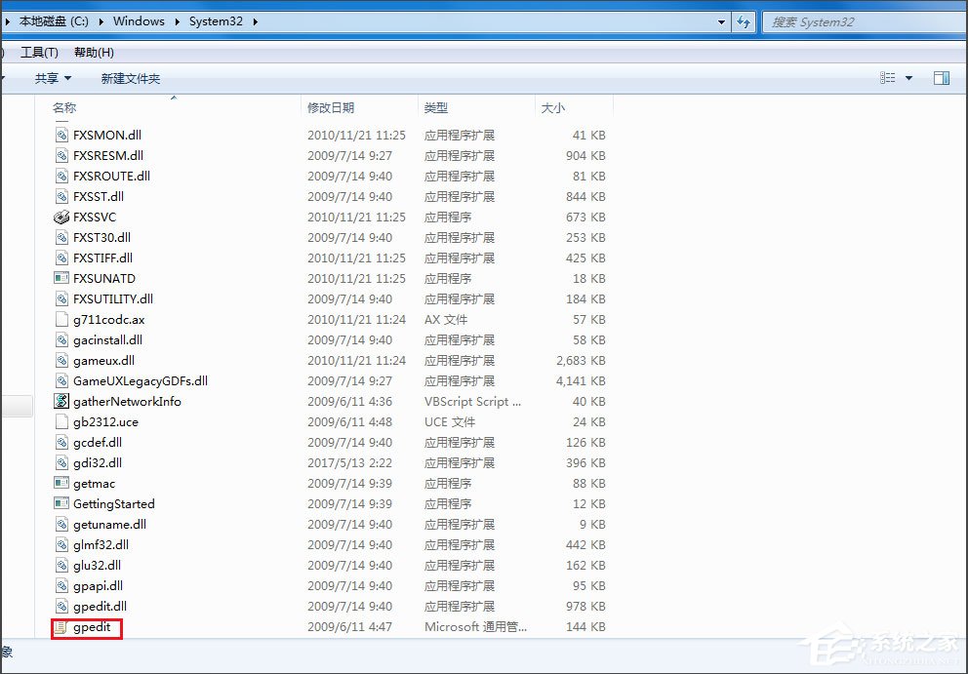
Task: Open the FXSSVC application icon
Action: pyautogui.click(x=60, y=217)
